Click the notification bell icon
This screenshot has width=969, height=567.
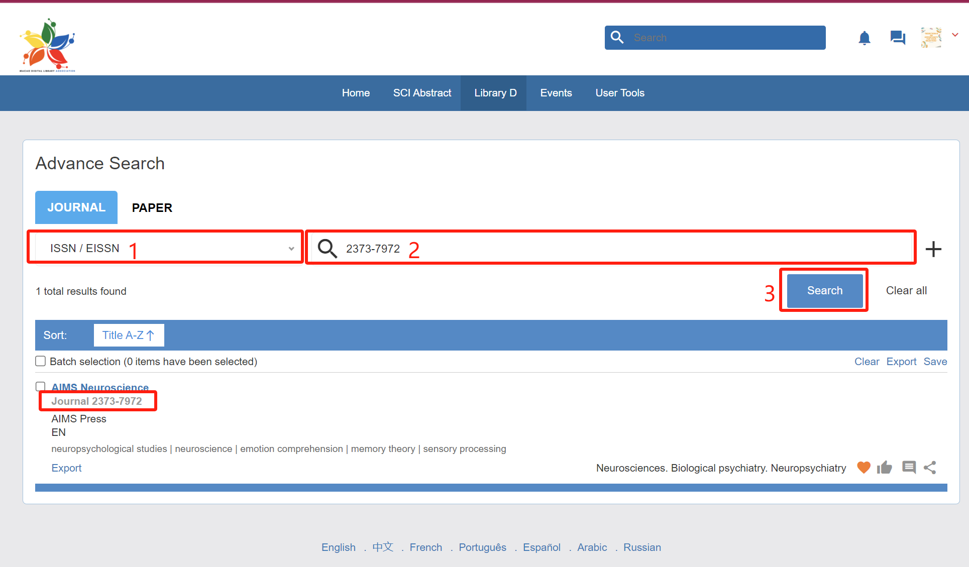click(864, 38)
